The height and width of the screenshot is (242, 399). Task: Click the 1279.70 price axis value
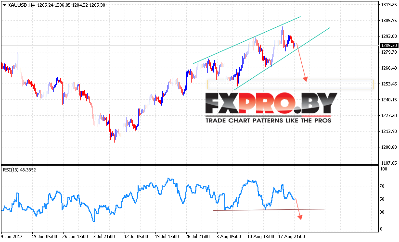coord(389,52)
